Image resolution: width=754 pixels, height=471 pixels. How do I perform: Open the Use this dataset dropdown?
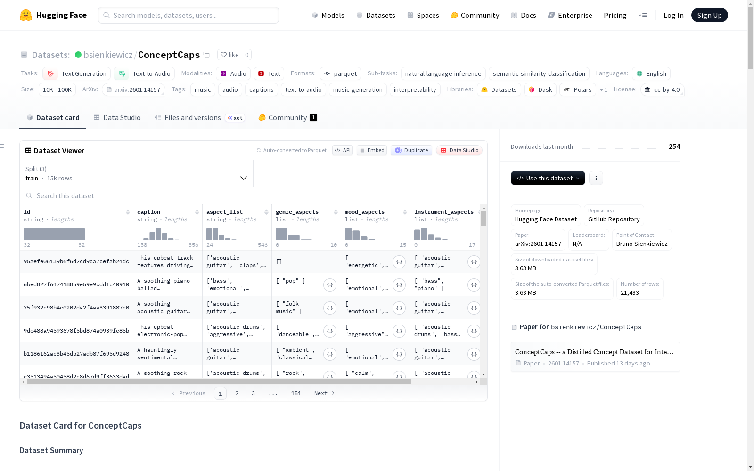(548, 178)
